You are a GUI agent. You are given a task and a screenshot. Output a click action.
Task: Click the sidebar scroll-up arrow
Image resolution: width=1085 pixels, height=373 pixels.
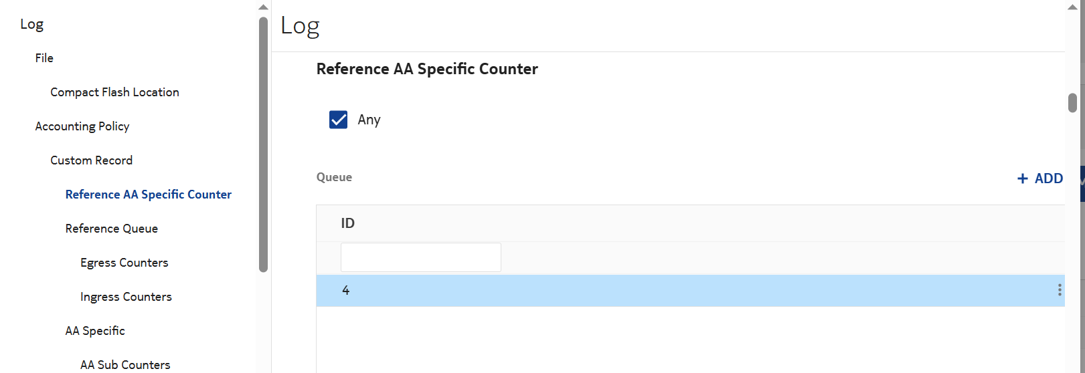(263, 7)
